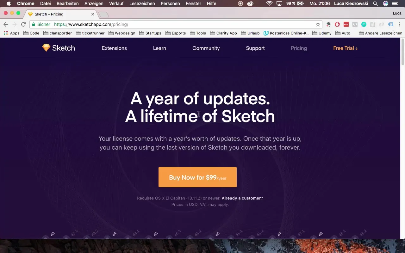Image resolution: width=405 pixels, height=253 pixels.
Task: Expand the Tools bookmarks folder
Action: pos(198,33)
